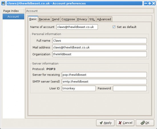The image size is (157, 129).
Task: Open the Privacy tab
Action: click(x=82, y=19)
